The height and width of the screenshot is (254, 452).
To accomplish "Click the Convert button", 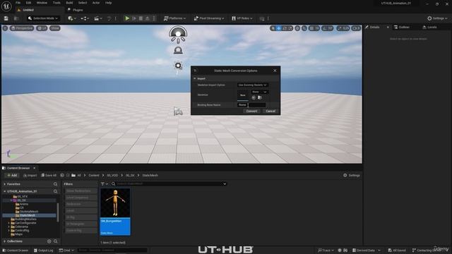I will click(251, 111).
